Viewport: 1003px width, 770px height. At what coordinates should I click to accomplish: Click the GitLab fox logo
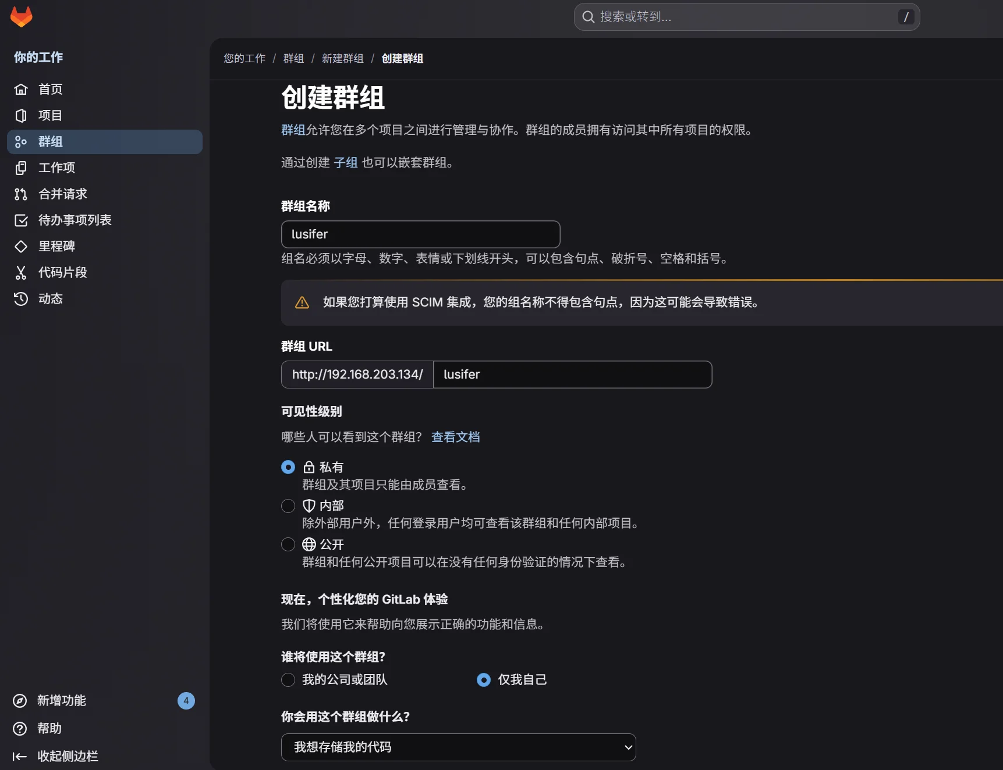[x=22, y=17]
